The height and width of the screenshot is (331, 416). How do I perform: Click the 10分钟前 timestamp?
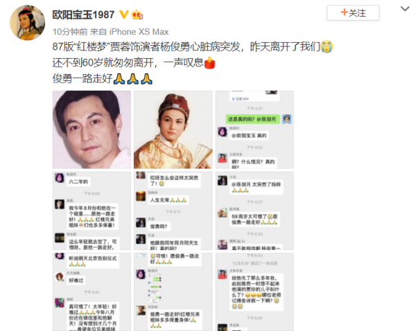click(70, 32)
